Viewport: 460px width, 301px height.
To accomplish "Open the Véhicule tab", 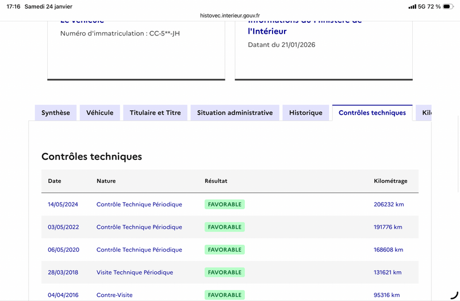I will pos(100,113).
